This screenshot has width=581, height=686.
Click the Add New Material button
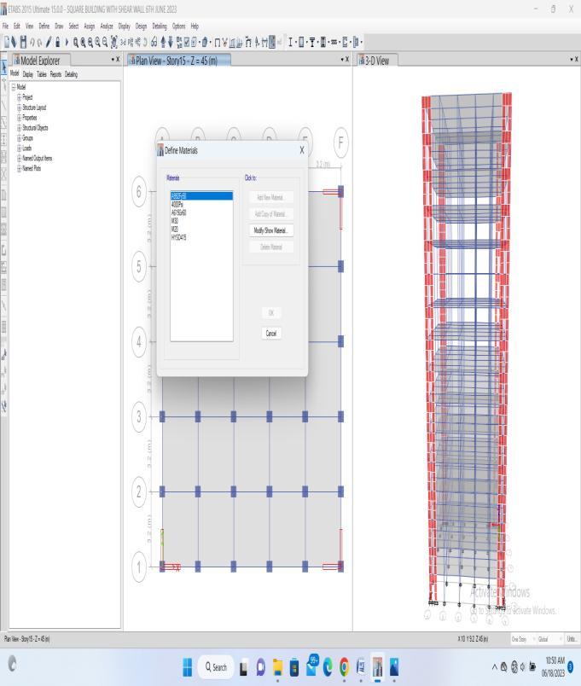(x=271, y=197)
